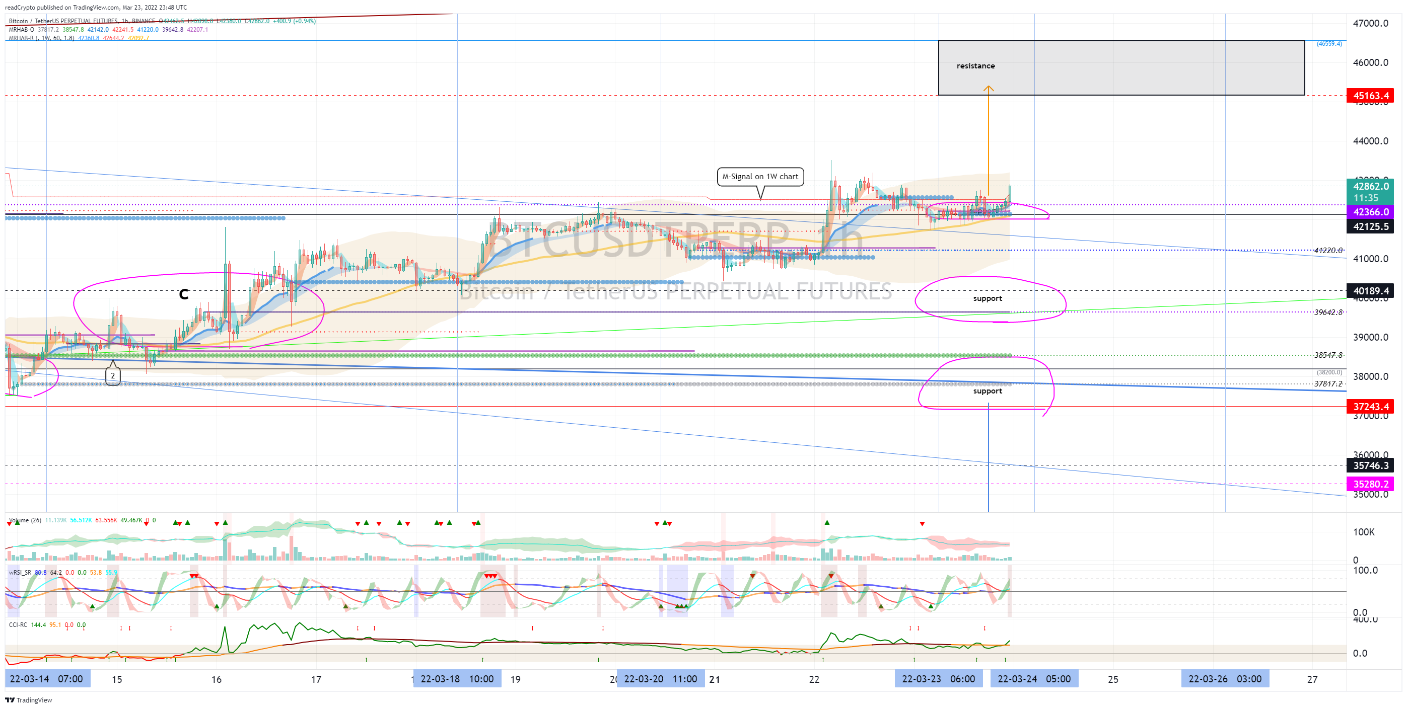This screenshot has height=709, width=1407.
Task: Click the day 25 time axis label
Action: [x=1113, y=679]
